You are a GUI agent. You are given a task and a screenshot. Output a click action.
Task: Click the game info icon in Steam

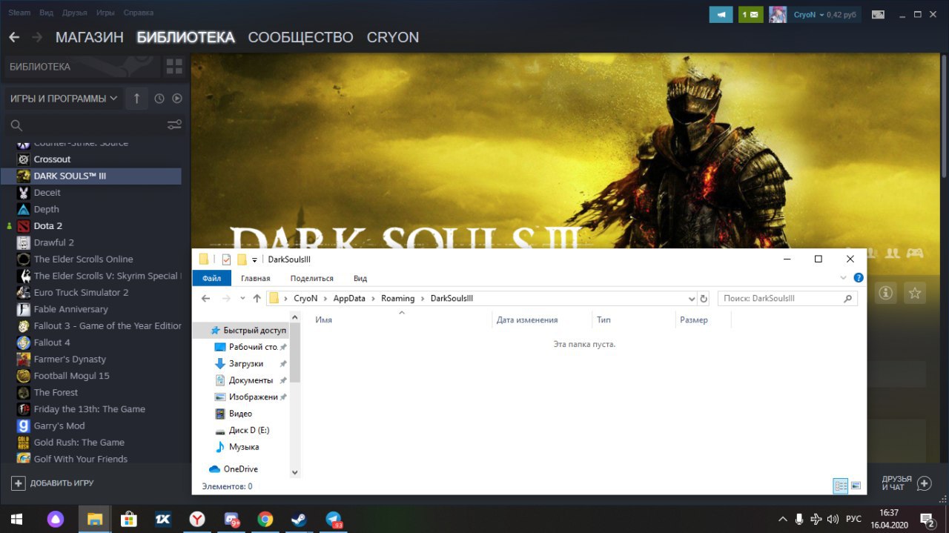885,294
